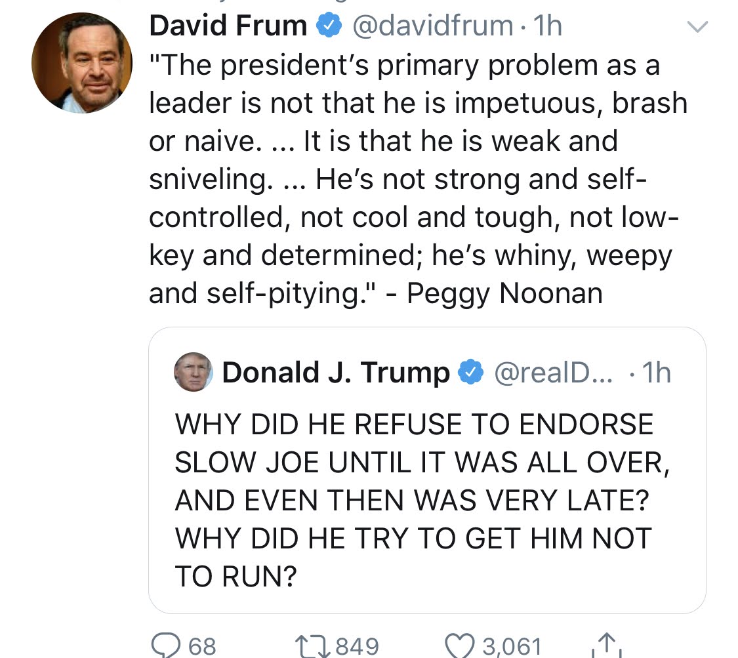This screenshot has height=658, width=738.
Task: Click the Donald J. Trump name
Action: [336, 372]
